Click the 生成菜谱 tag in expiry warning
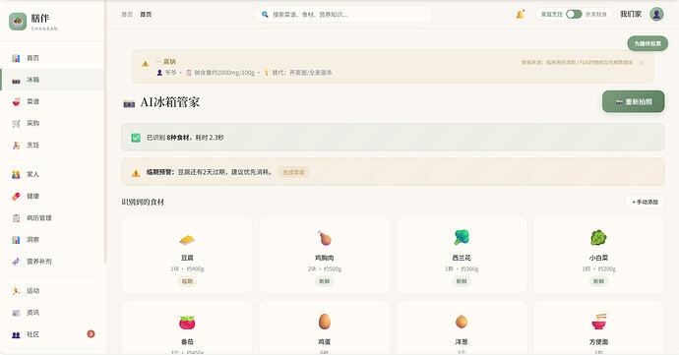This screenshot has height=355, width=679. point(293,172)
